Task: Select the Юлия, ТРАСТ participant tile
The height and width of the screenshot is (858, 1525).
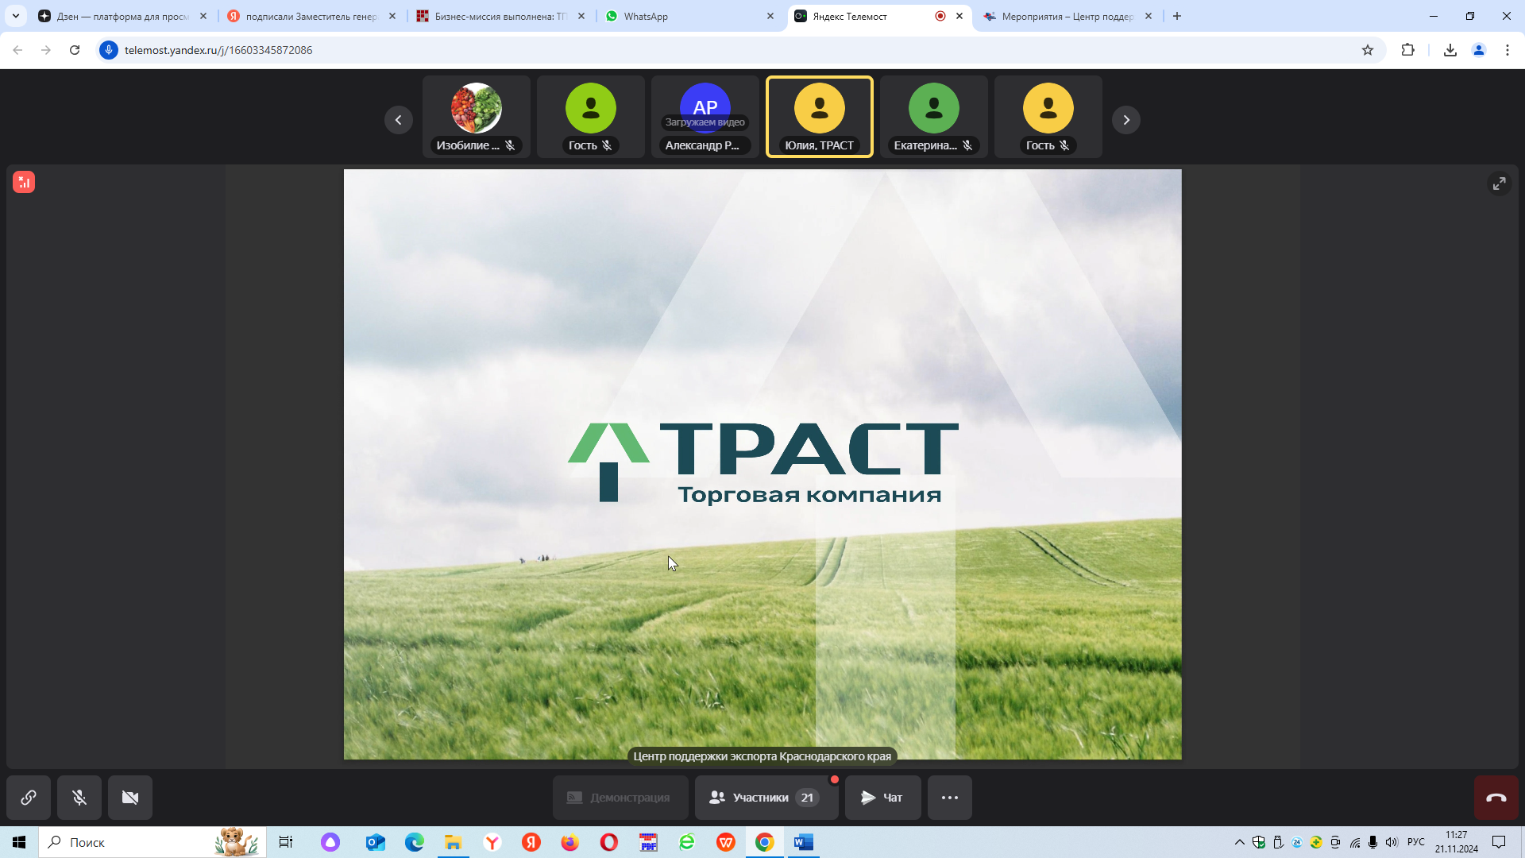Action: pos(819,117)
